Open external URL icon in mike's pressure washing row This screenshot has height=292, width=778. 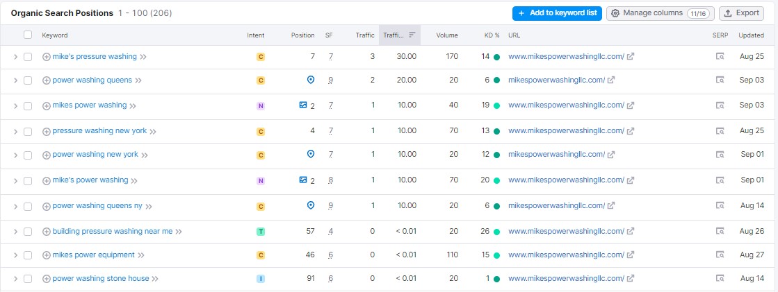click(x=631, y=56)
